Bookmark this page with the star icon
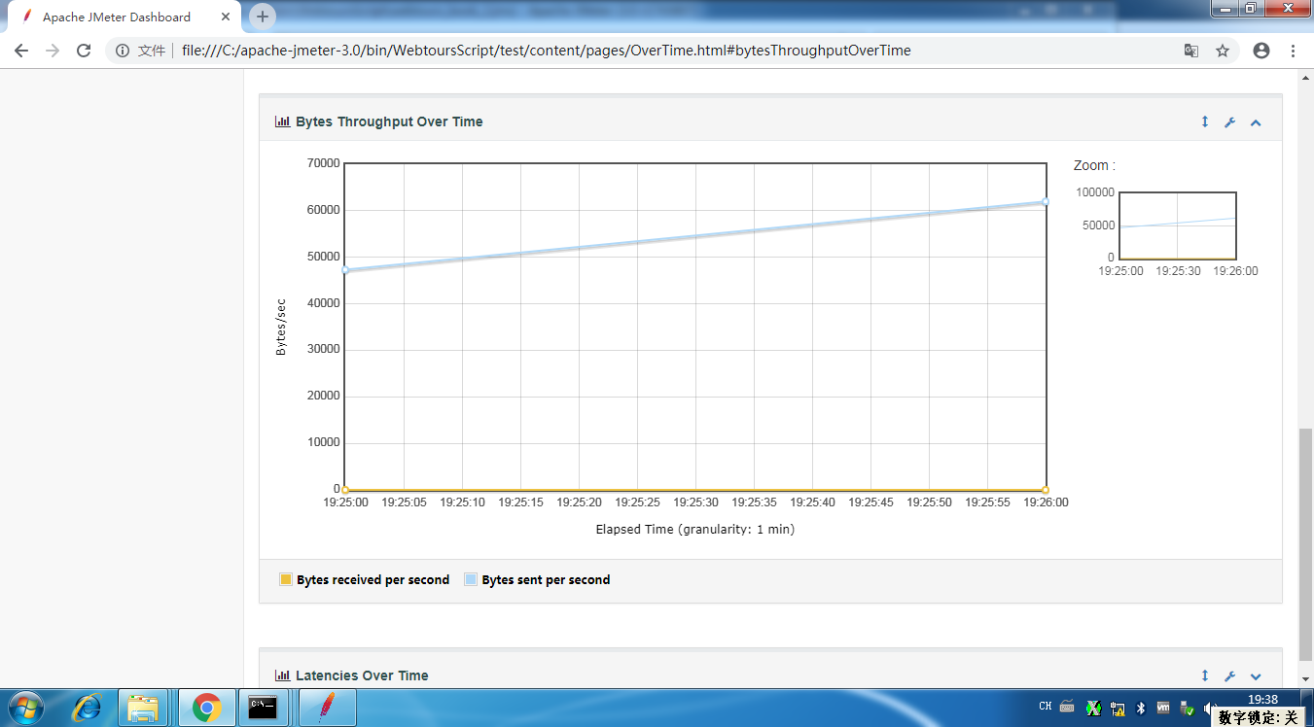1314x727 pixels. click(1223, 51)
